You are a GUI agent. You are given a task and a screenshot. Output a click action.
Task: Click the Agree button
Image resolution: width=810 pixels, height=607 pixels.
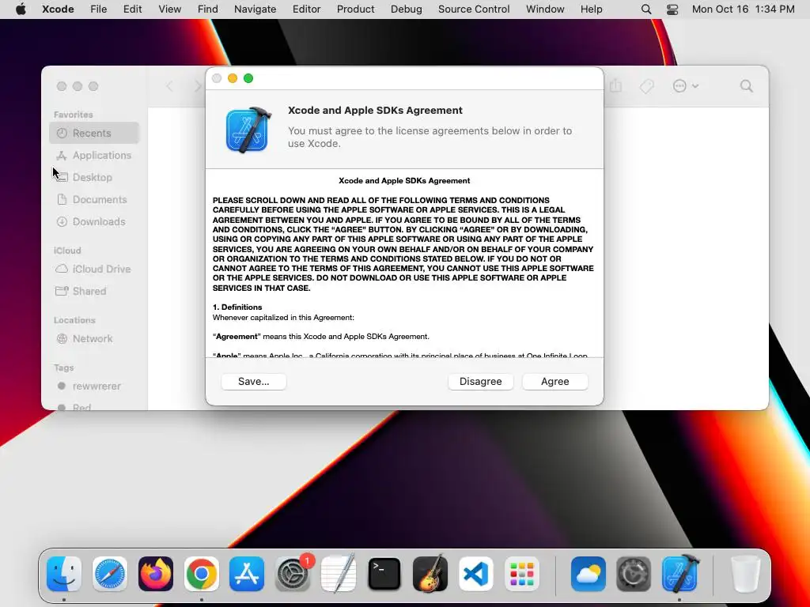click(555, 382)
